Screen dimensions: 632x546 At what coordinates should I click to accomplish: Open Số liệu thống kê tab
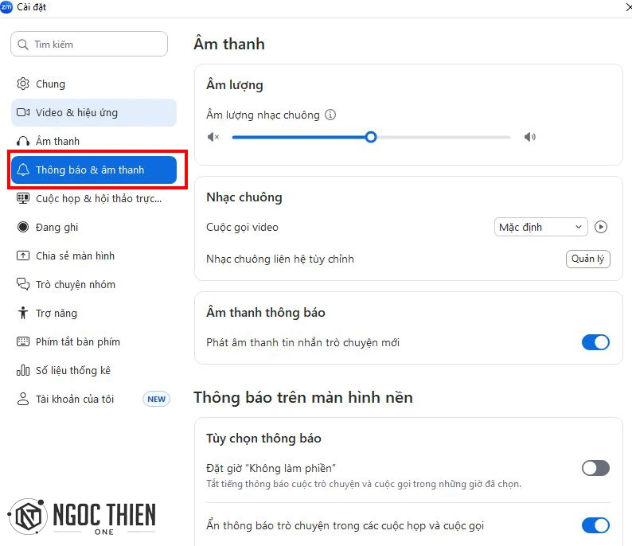[x=93, y=370]
